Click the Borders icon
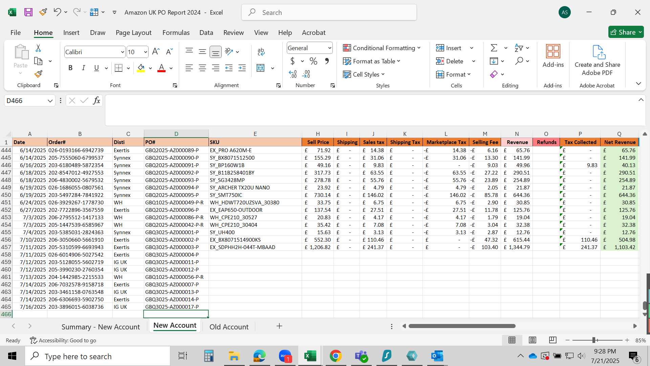This screenshot has height=366, width=650. pyautogui.click(x=118, y=68)
